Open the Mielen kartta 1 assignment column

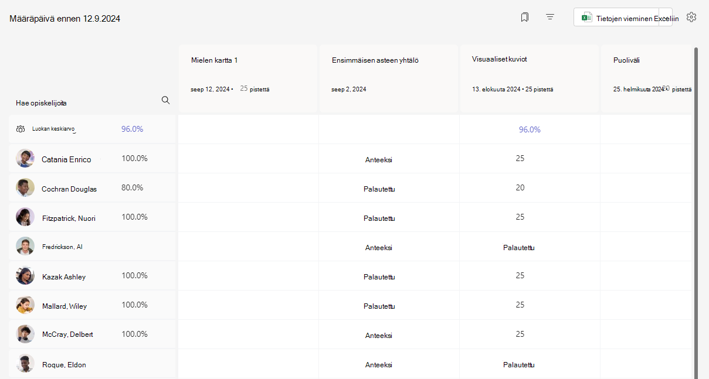(248, 78)
